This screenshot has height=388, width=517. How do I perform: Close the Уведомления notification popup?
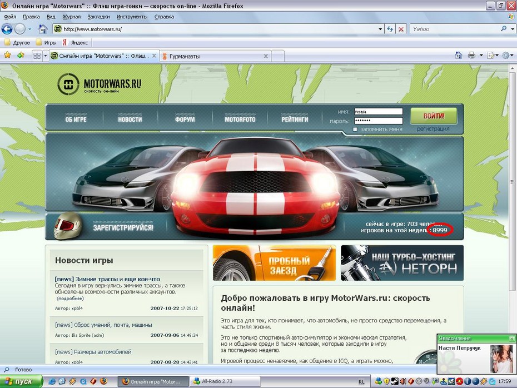tap(511, 339)
